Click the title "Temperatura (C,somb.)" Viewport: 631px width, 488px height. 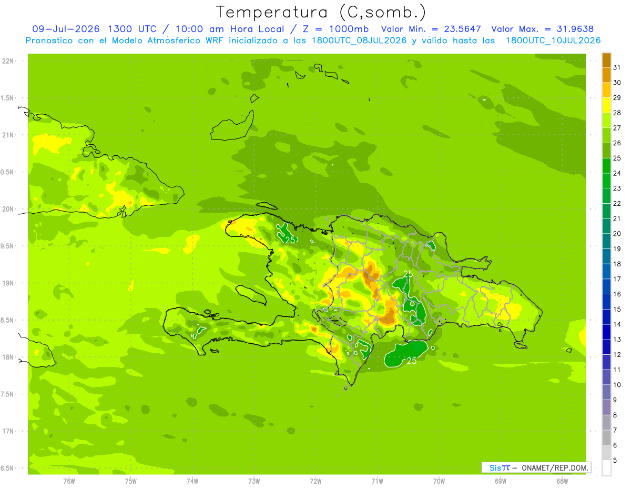[321, 12]
